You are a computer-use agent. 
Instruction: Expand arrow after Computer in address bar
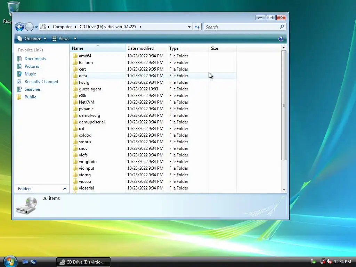75,27
